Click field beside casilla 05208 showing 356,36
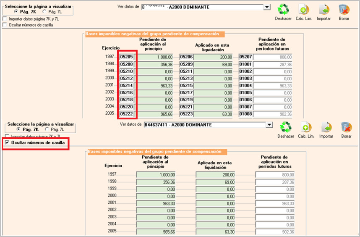The width and height of the screenshot is (360, 237). coord(154,64)
